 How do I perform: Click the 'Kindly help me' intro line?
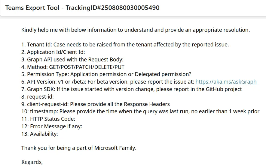point(135,30)
